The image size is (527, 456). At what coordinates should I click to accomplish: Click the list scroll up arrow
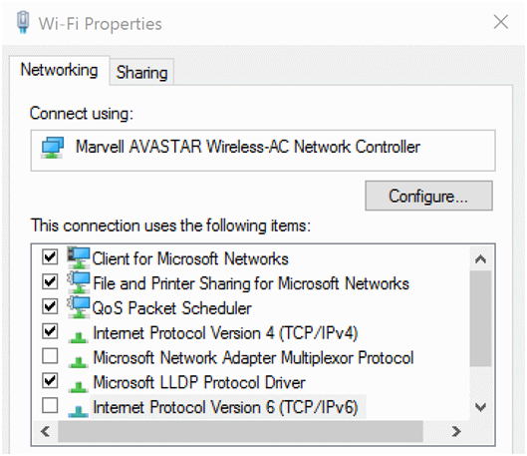pos(480,258)
